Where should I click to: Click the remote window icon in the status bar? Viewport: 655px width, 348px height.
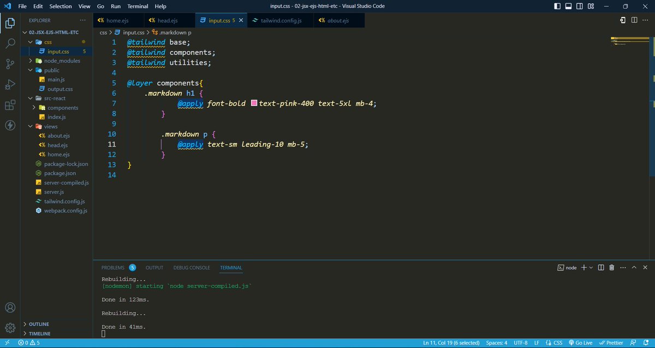[7, 343]
